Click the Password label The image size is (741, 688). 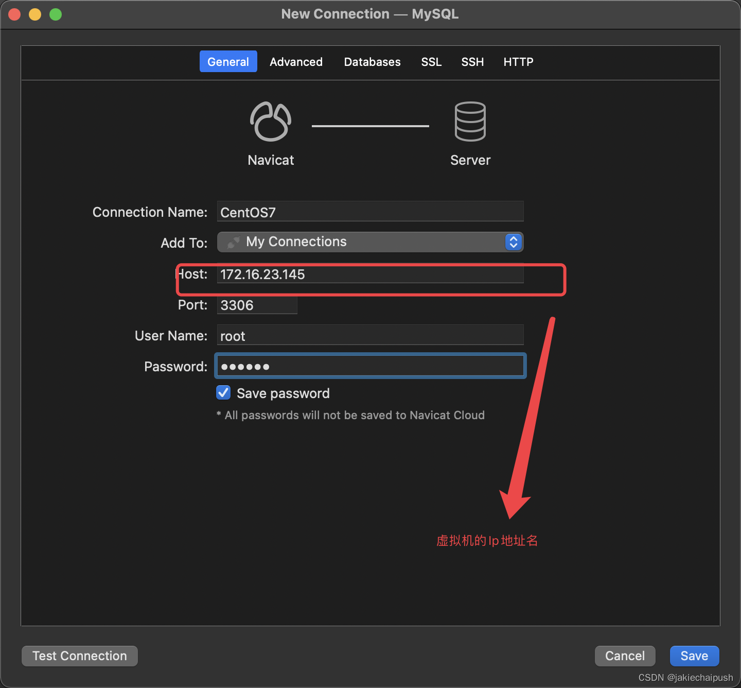click(175, 367)
